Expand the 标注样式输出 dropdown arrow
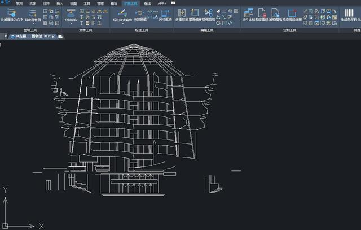 [122, 24]
